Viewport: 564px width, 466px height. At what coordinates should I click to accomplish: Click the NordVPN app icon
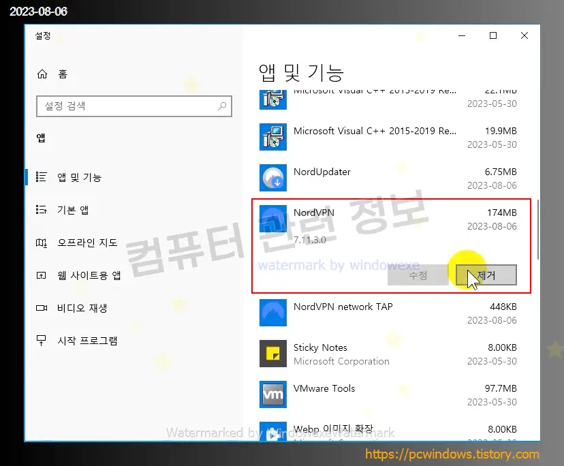point(273,219)
